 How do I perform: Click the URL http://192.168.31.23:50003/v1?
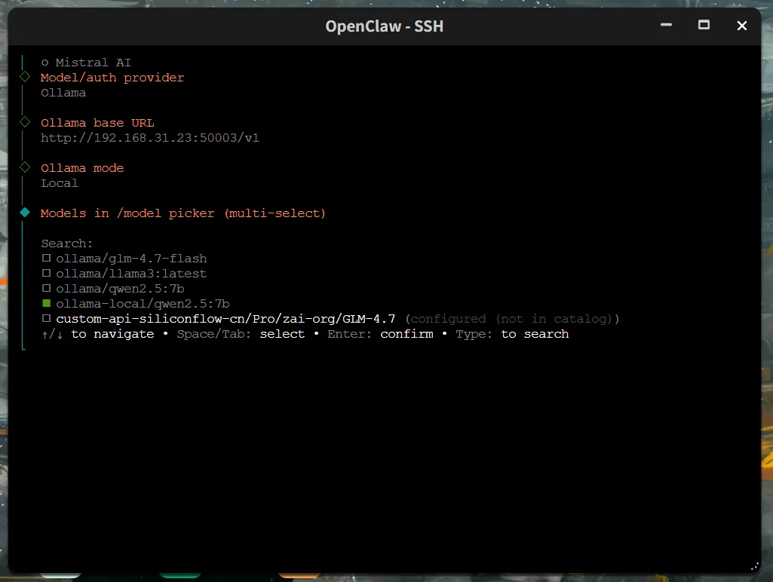point(150,138)
